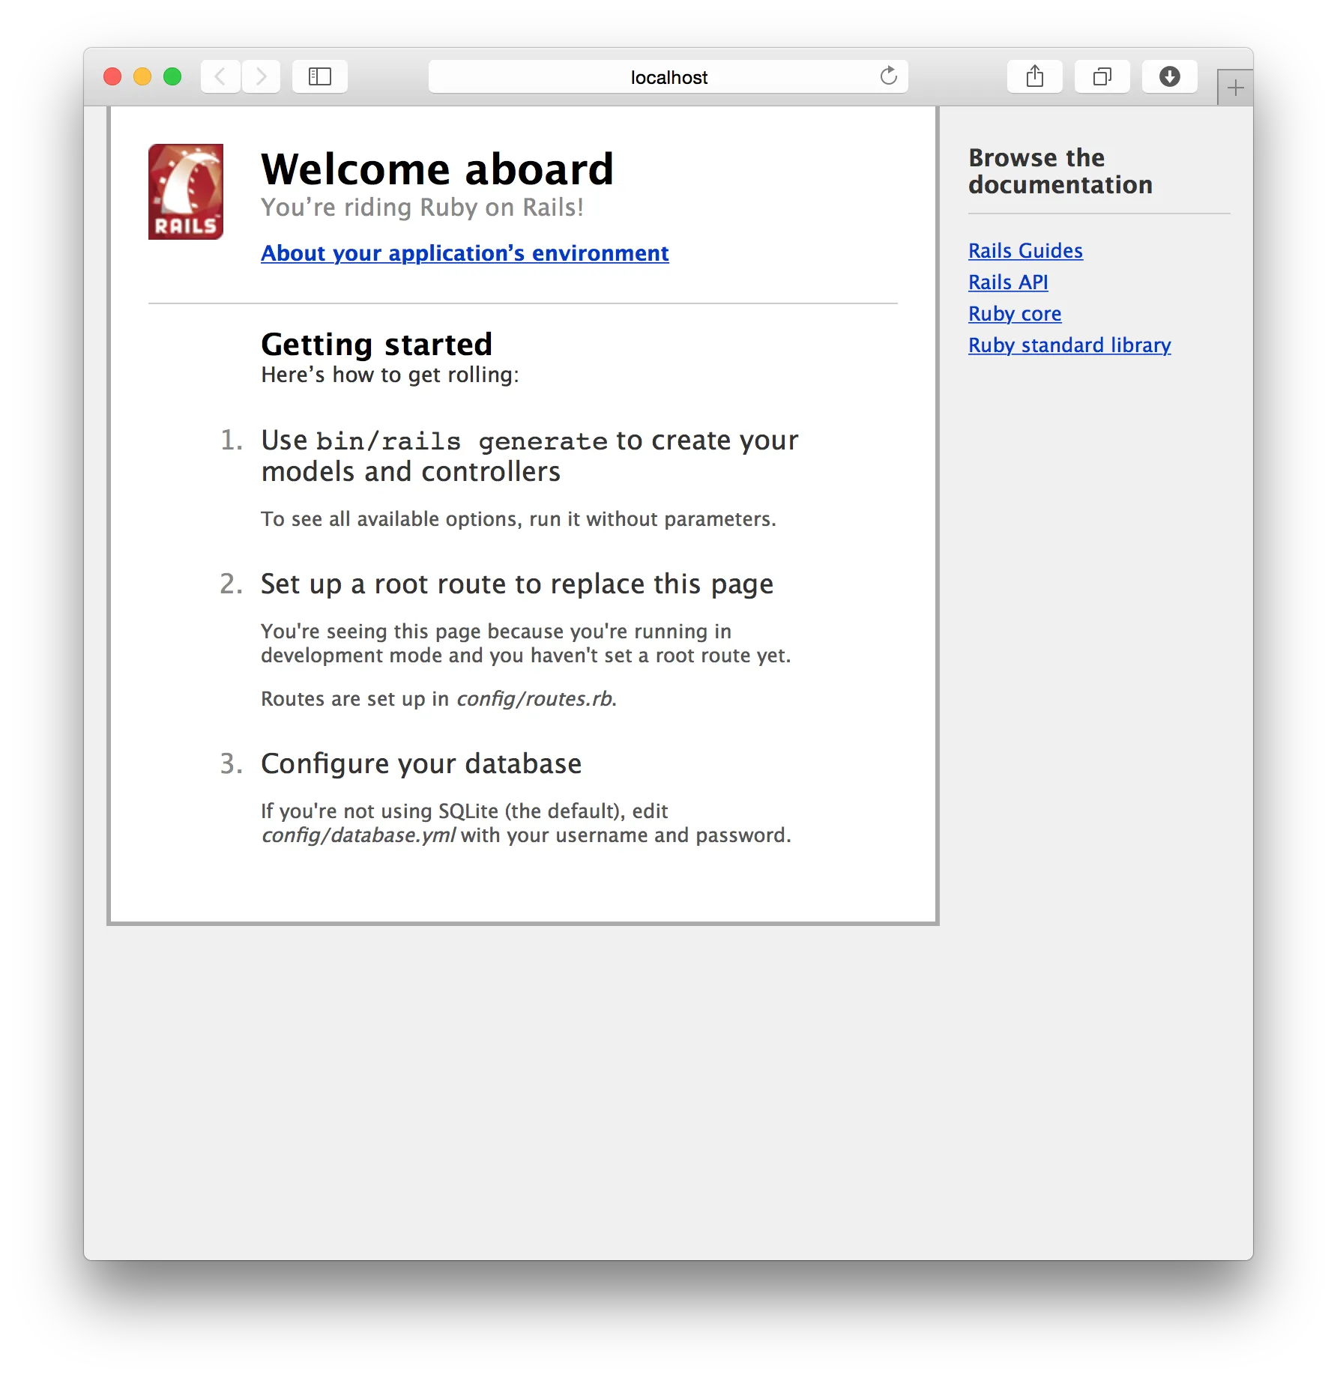Show all open tabs
1337x1380 pixels.
pos(1102,76)
